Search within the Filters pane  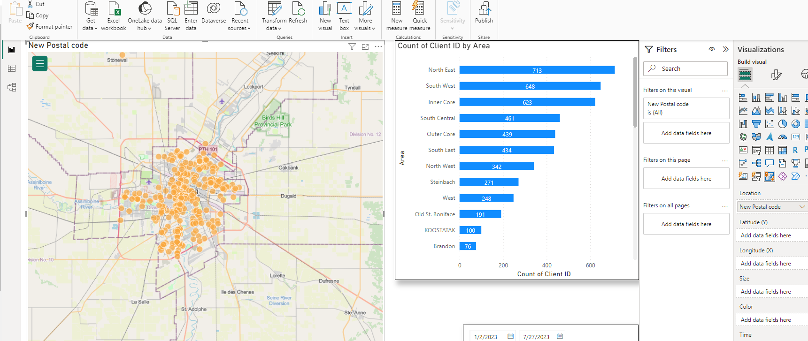(685, 68)
